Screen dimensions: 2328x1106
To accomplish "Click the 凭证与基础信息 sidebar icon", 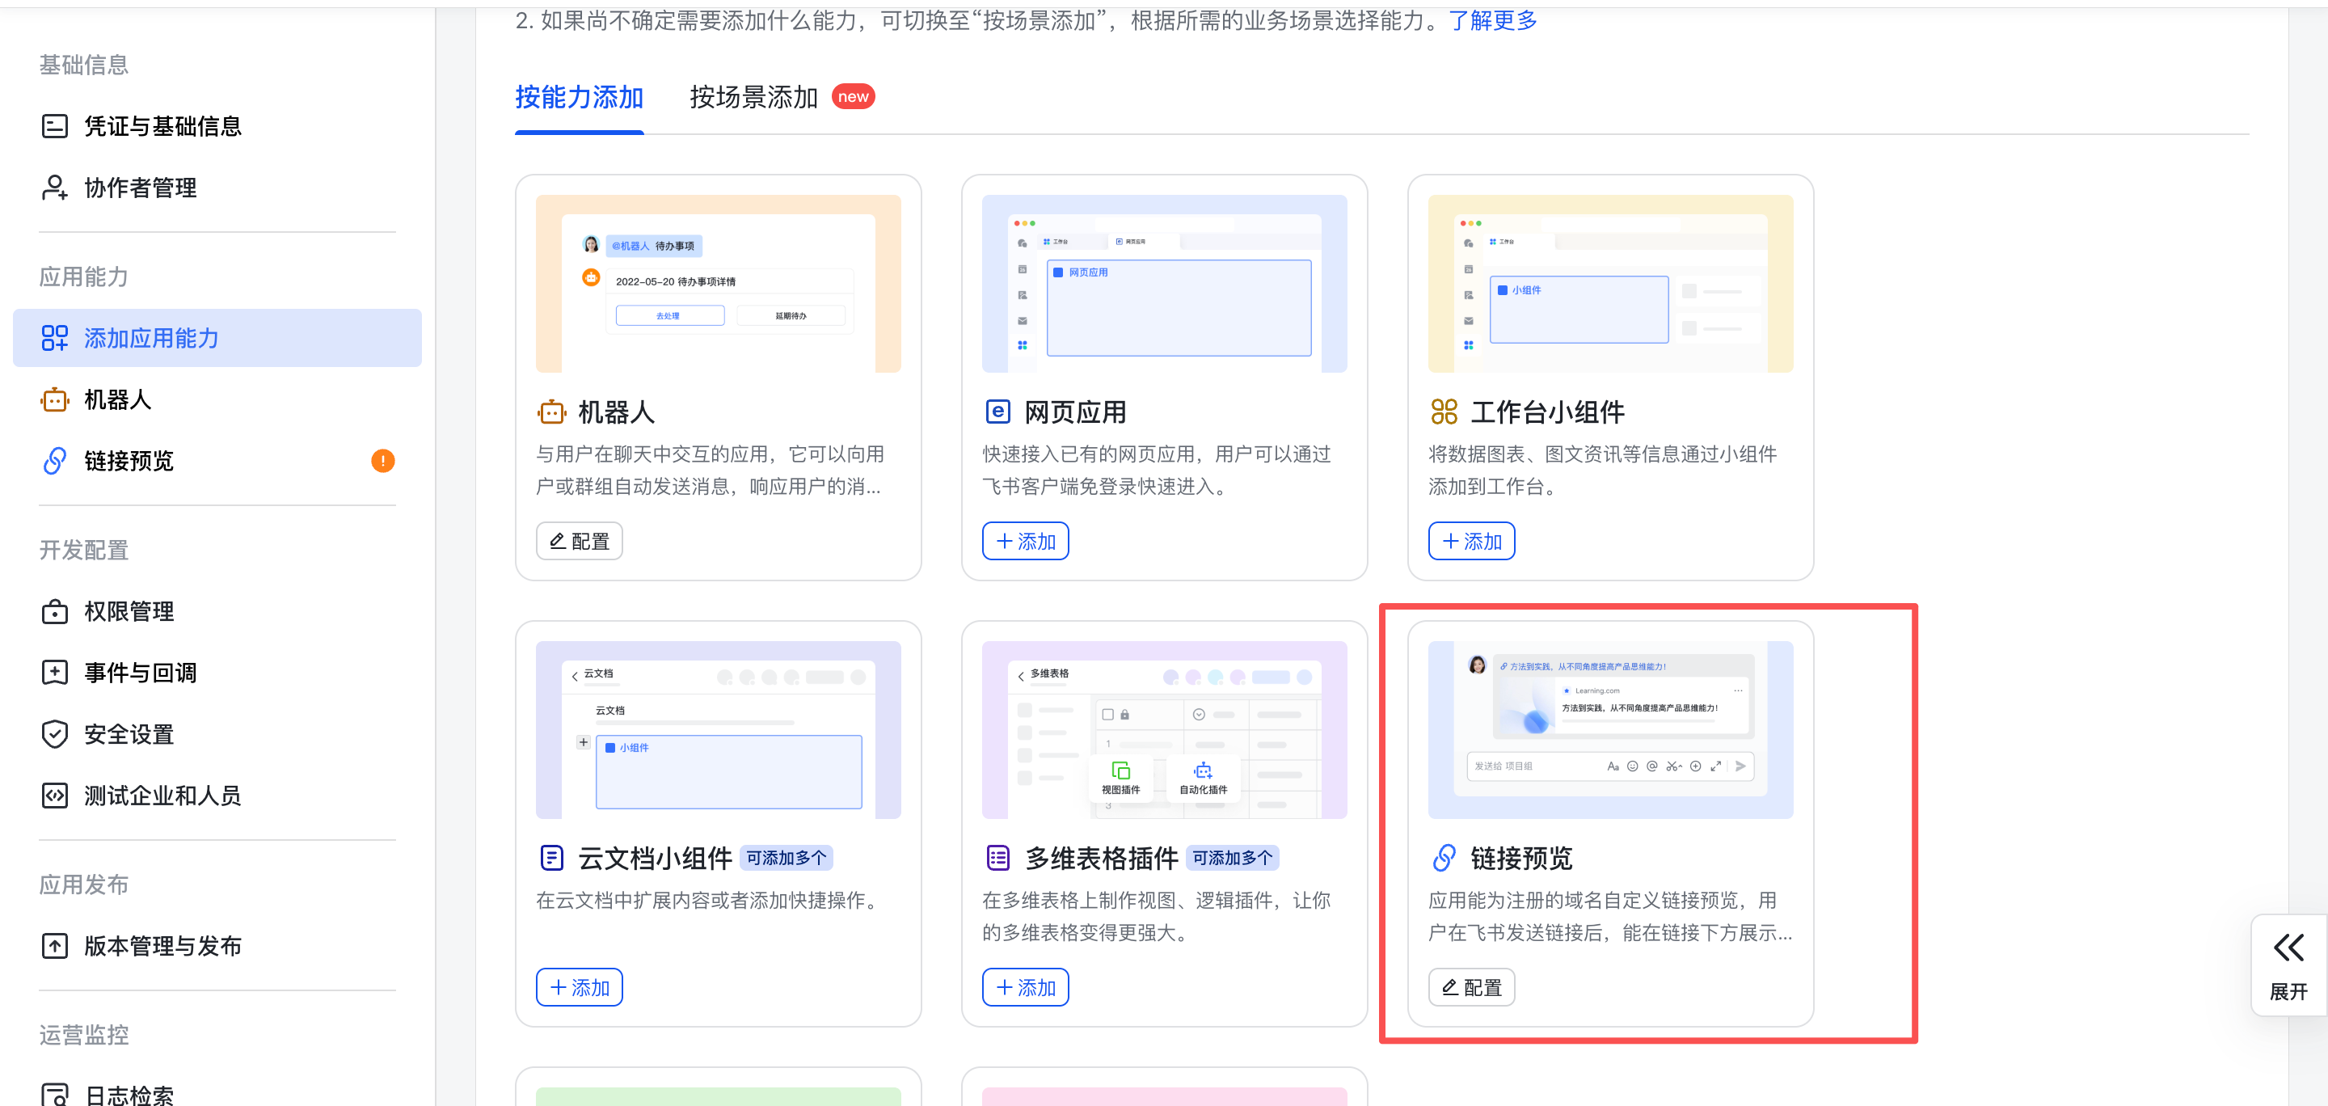I will tap(54, 126).
